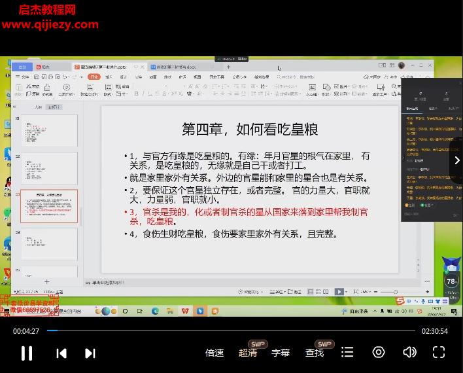
Task: Enter fullscreen mode
Action: 439,353
